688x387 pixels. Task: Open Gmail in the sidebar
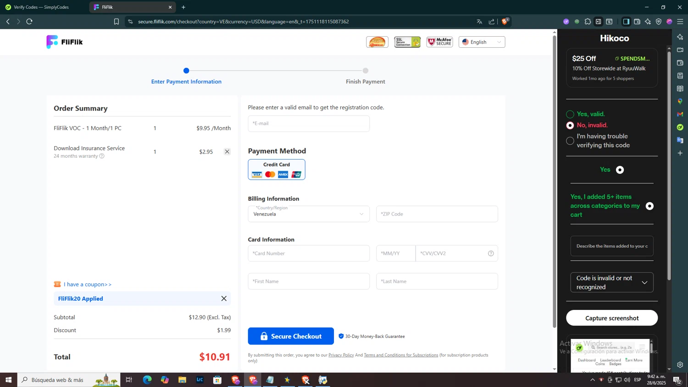(680, 114)
